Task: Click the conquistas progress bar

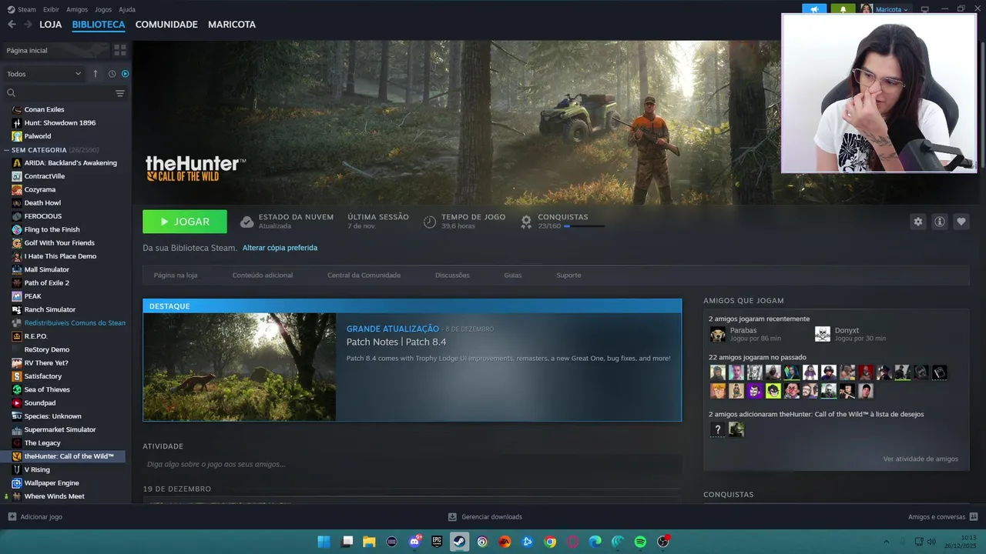Action: point(584,226)
